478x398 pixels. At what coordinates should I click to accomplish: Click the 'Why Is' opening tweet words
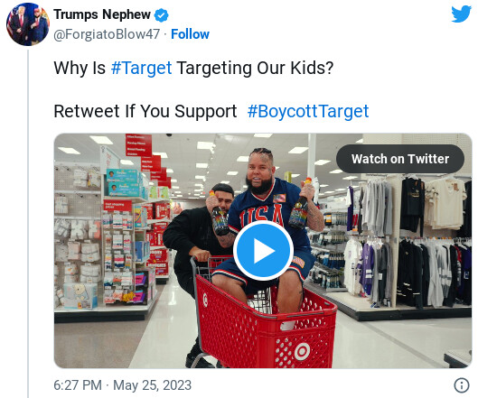[80, 68]
